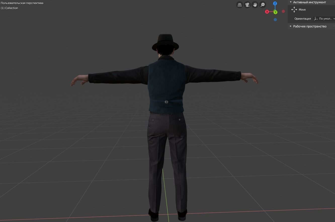Expand the Рабочее пространство panel

click(x=291, y=26)
